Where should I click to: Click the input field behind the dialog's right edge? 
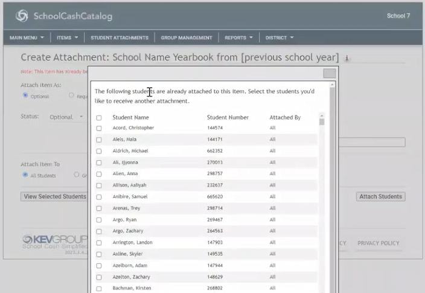(x=372, y=142)
